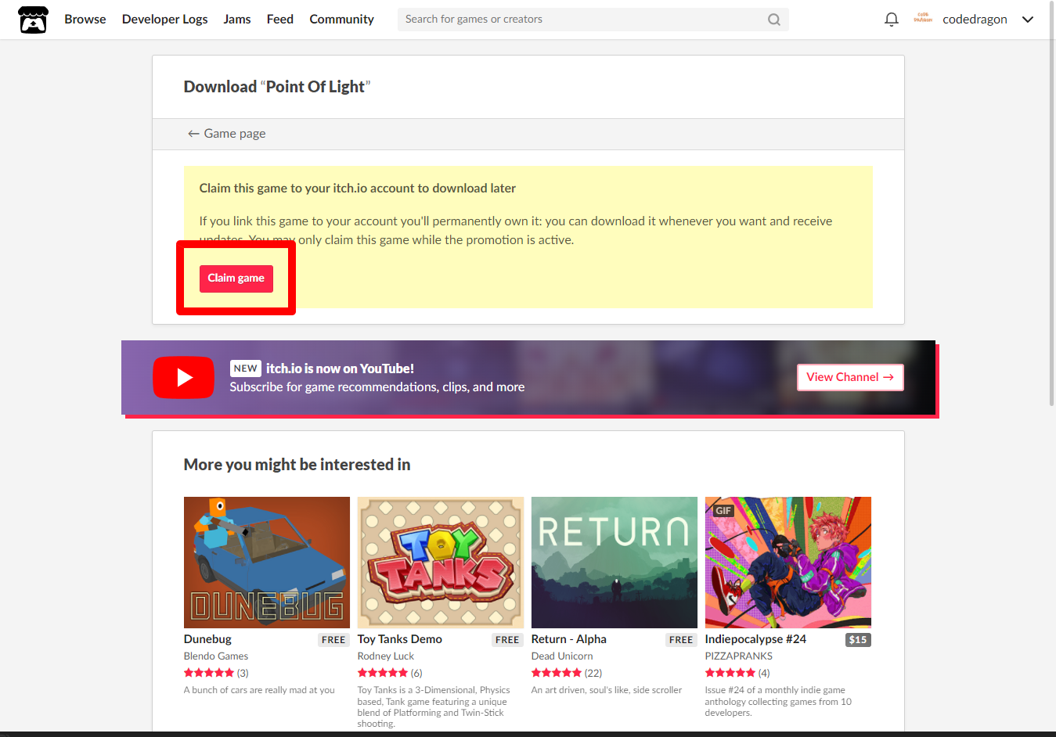
Task: Open the Indiepocalypse #24 thumbnail
Action: (788, 563)
